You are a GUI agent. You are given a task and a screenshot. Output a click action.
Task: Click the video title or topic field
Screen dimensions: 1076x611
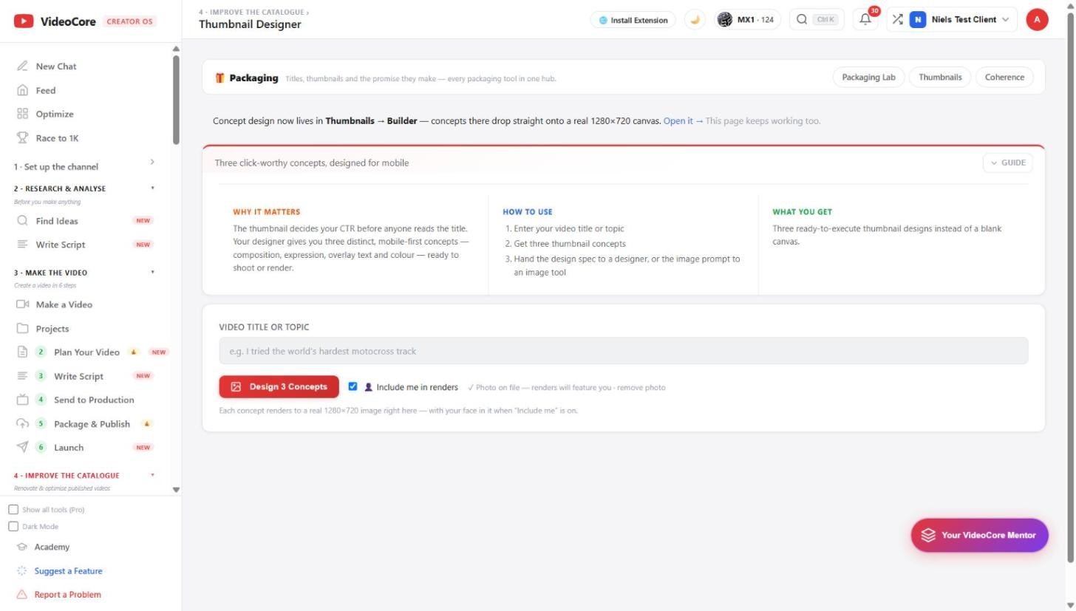(x=623, y=351)
